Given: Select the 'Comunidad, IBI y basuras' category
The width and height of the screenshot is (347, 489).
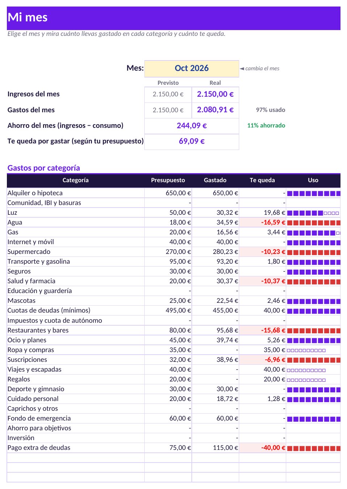Looking at the screenshot, I should [76, 203].
